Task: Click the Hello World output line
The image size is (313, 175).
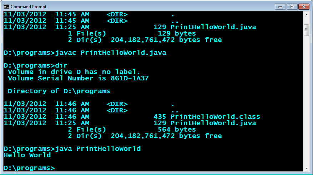Action: point(27,155)
